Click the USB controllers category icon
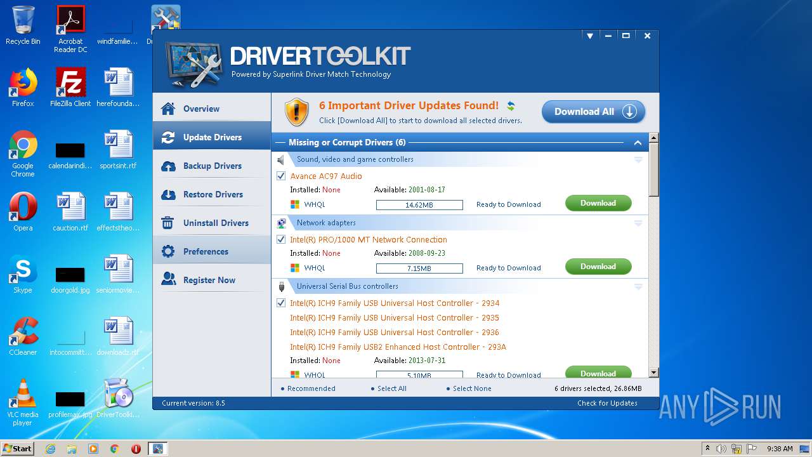Viewport: 812px width, 457px height. 281,287
